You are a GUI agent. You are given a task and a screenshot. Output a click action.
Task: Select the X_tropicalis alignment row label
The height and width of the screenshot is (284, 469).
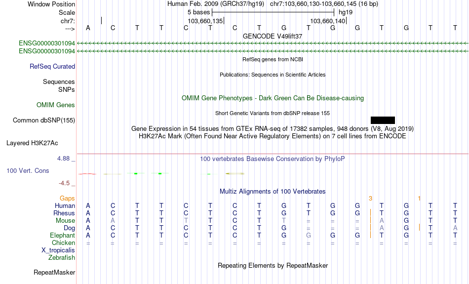[x=58, y=250]
